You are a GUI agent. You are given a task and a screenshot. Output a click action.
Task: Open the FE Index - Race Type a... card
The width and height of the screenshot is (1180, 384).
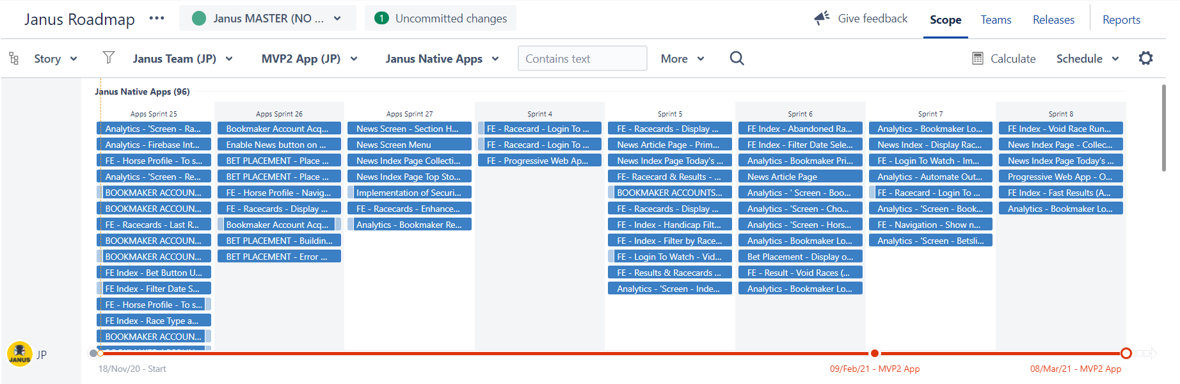154,321
